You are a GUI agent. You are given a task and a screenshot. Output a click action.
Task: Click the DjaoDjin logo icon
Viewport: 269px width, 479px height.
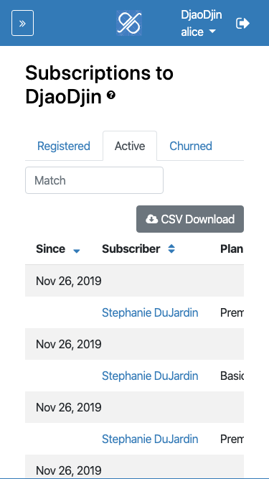[x=129, y=23]
